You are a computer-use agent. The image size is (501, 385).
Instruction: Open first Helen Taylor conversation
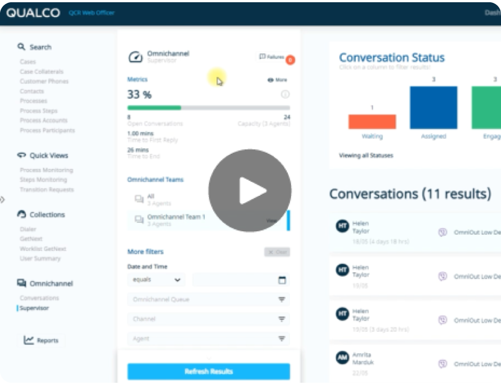pos(360,227)
